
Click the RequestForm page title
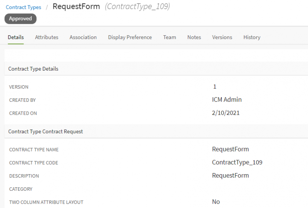click(76, 7)
